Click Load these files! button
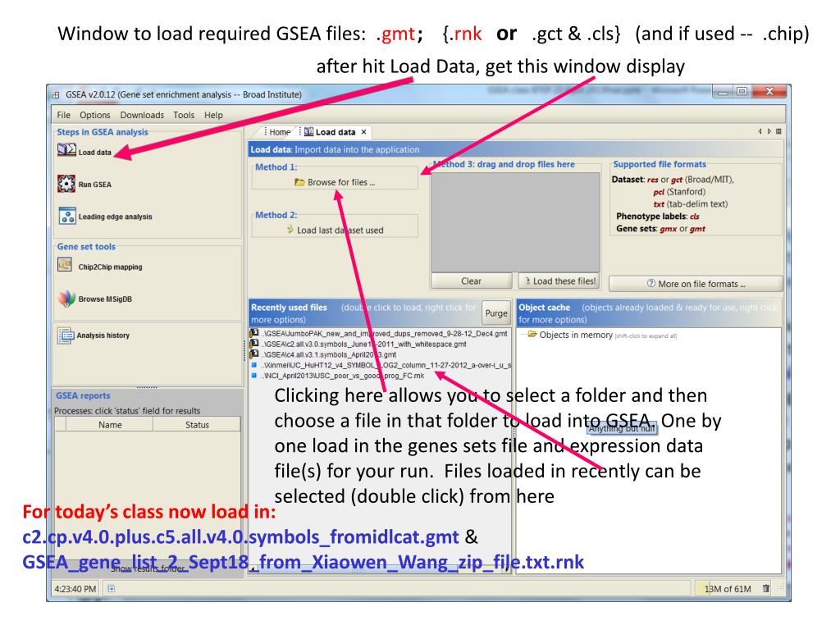The width and height of the screenshot is (840, 630). pyautogui.click(x=559, y=281)
